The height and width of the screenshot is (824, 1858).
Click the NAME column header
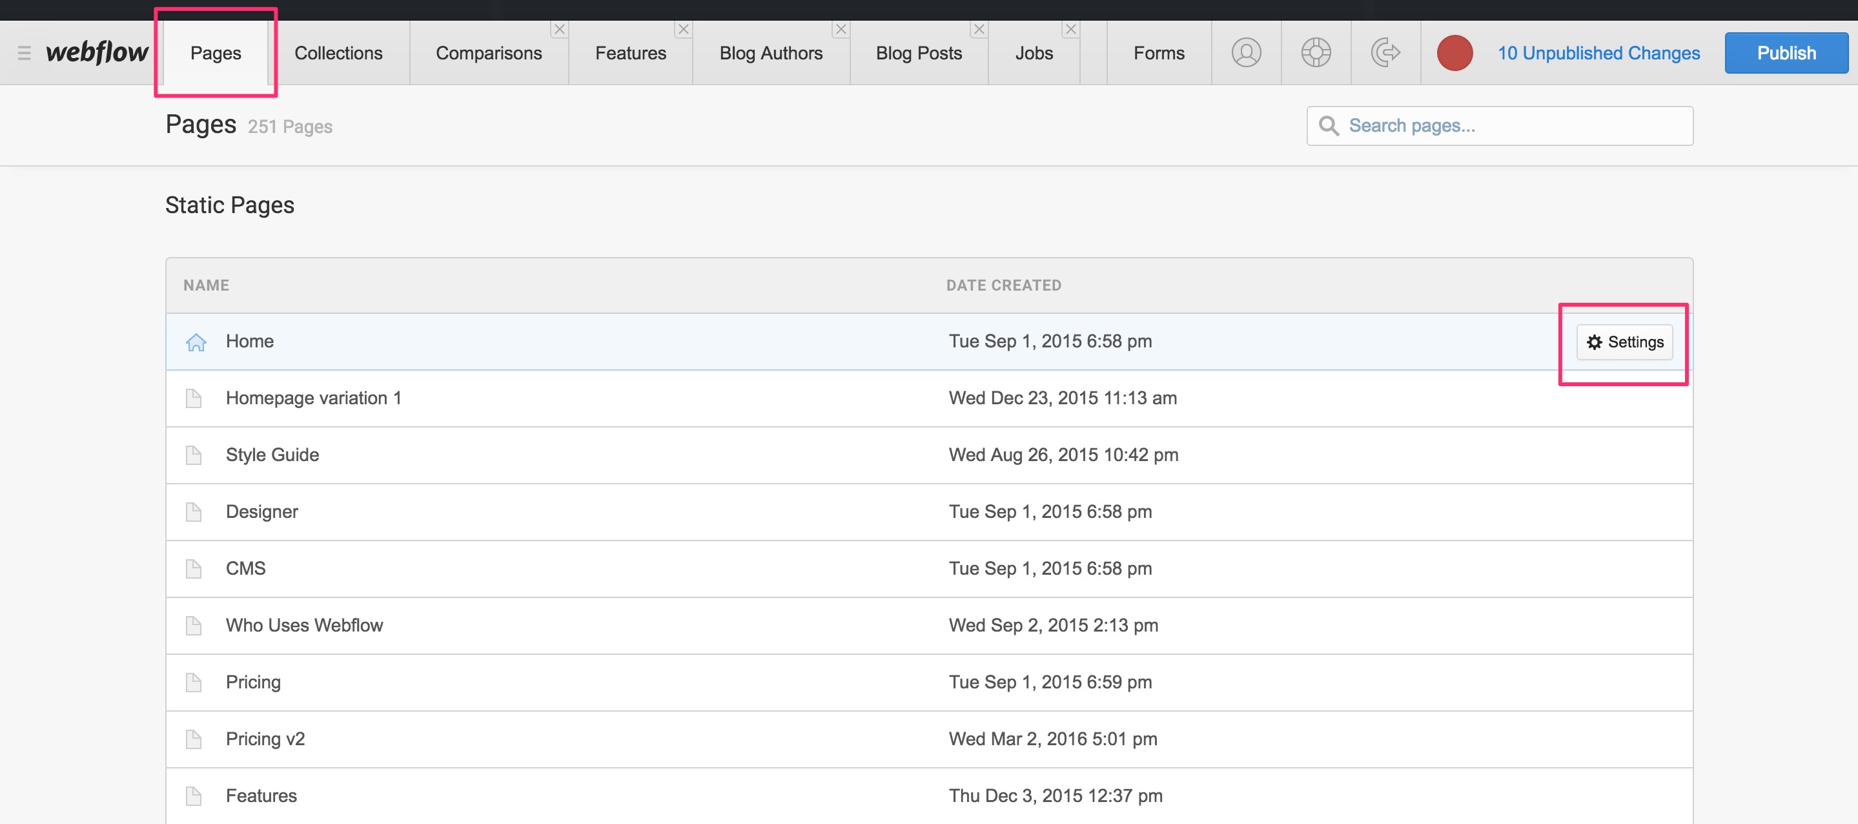pyautogui.click(x=207, y=285)
